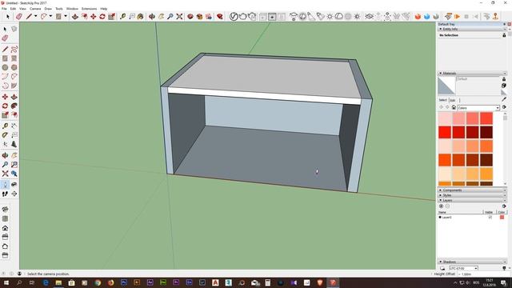This screenshot has height=288, width=512.
Task: Switch to Front view house icon
Action: coord(5,228)
